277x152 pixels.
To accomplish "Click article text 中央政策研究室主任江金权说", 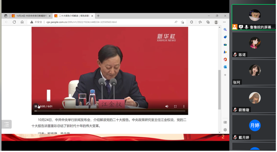I will 154,120.
